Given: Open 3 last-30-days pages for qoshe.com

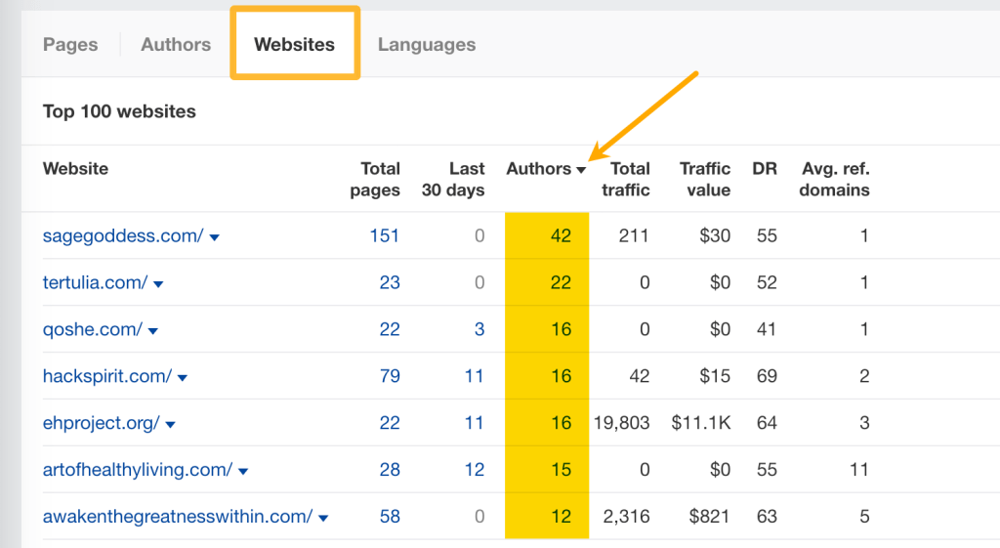Looking at the screenshot, I should 479,329.
